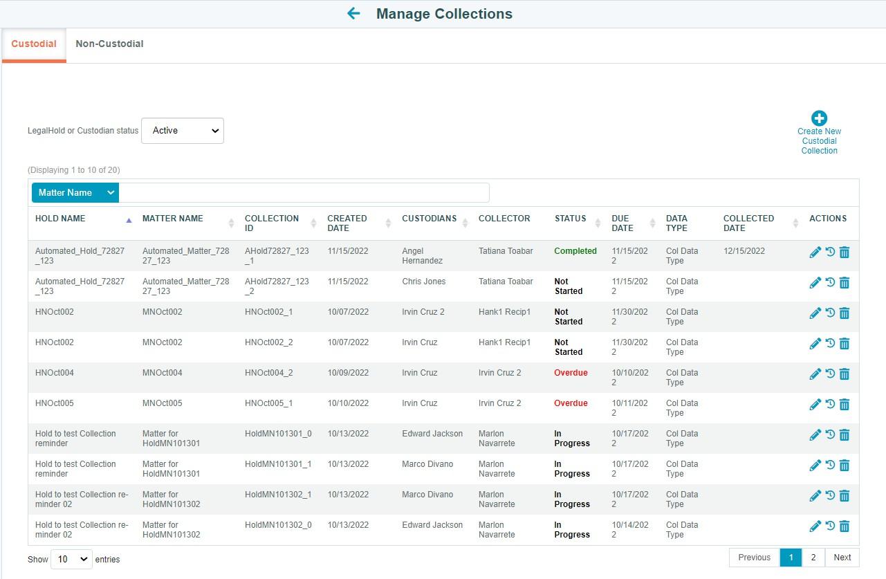Select page 1 in pagination
Viewport: 886px width, 579px height.
791,558
